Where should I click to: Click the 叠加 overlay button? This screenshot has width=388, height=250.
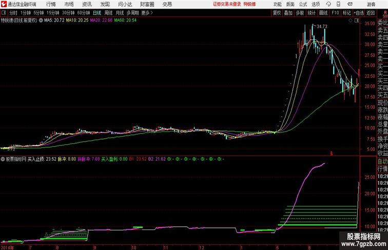tap(288, 13)
